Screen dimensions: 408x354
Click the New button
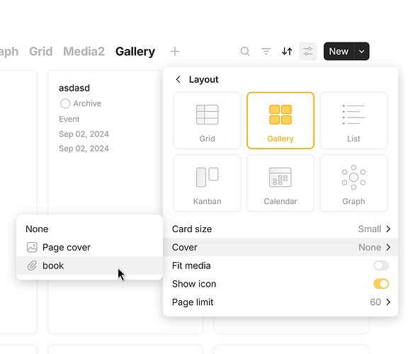[x=339, y=52]
